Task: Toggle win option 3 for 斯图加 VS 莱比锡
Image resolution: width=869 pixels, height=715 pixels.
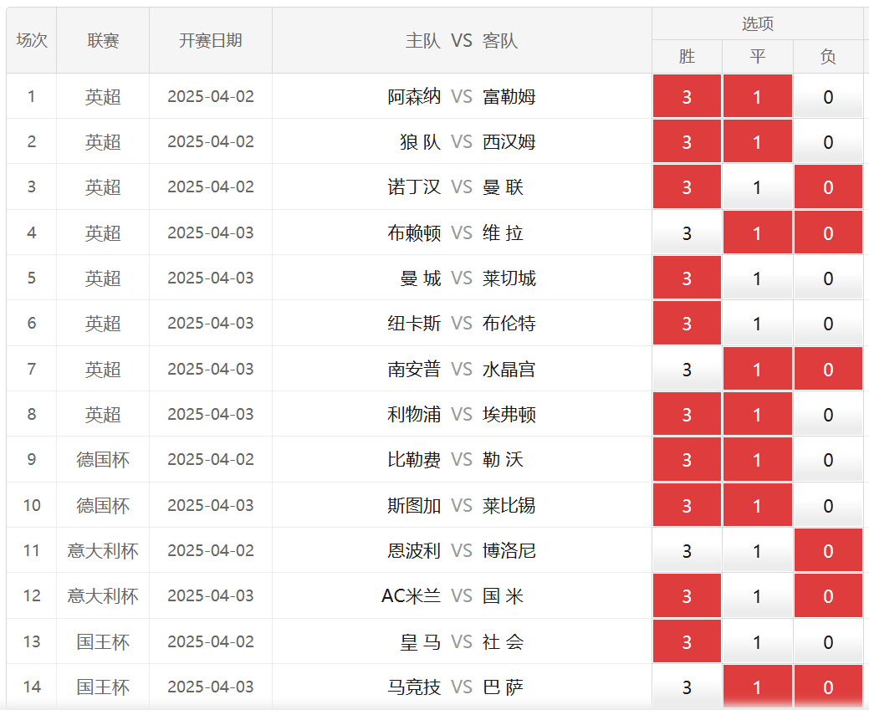Action: 687,505
